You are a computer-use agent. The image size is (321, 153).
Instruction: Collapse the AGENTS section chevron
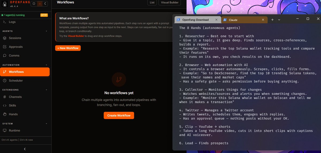pos(46,31)
